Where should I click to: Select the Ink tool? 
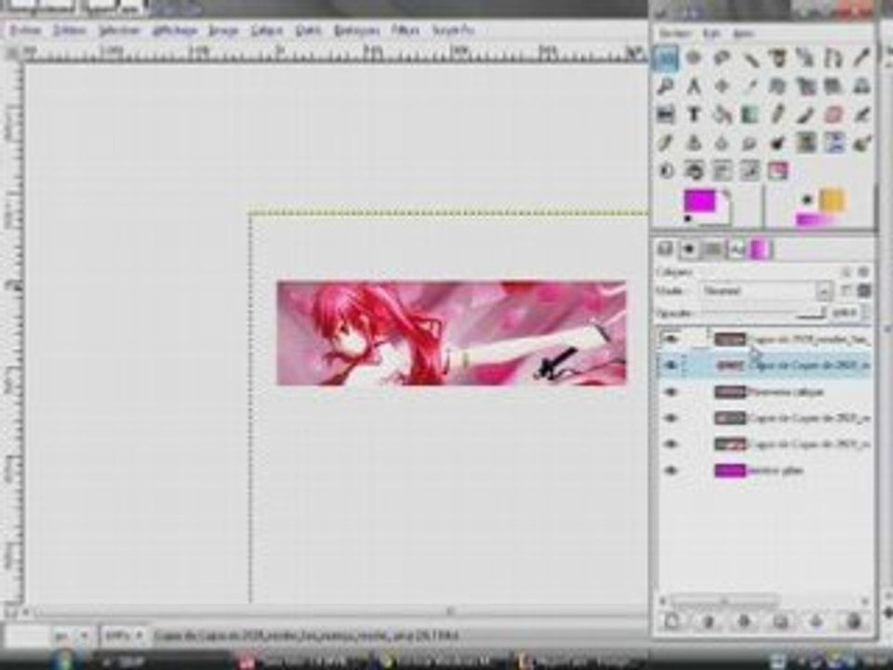[666, 142]
